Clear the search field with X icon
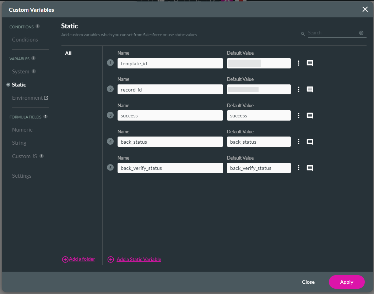 [361, 33]
